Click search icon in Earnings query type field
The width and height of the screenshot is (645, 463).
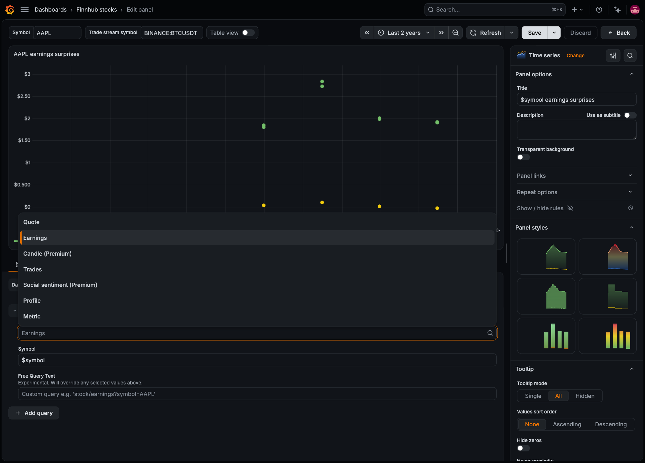(x=490, y=333)
